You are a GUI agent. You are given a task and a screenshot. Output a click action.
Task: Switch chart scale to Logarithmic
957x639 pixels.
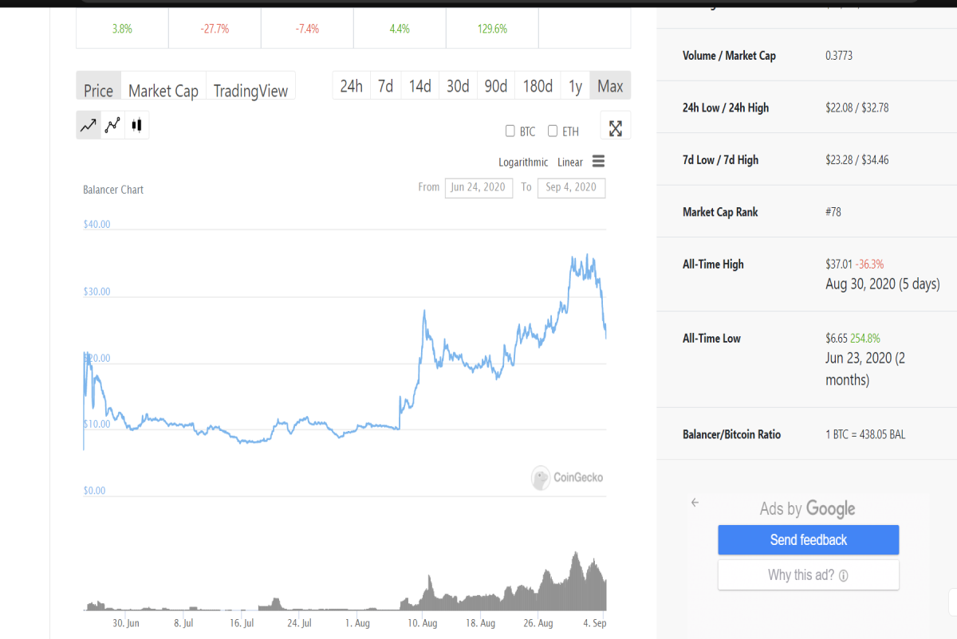[x=523, y=163]
